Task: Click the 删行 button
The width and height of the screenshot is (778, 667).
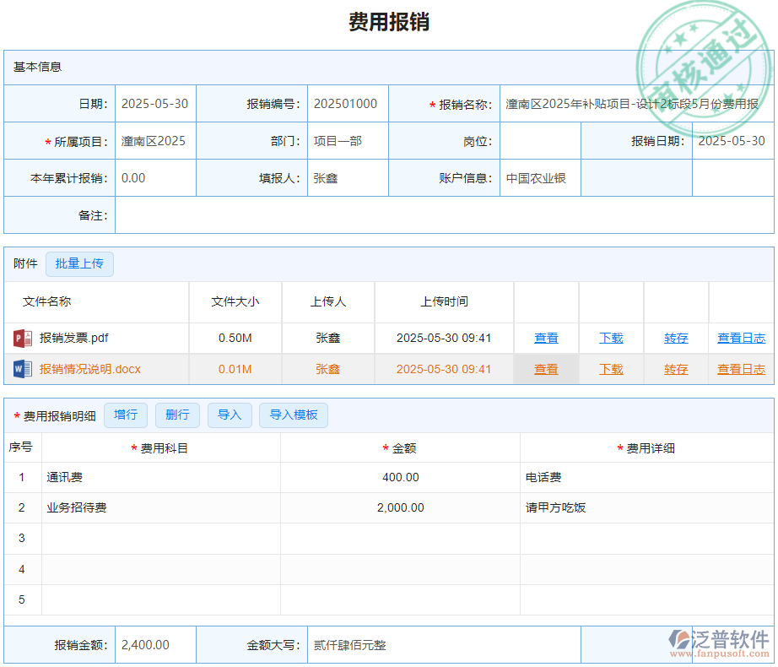Action: 177,415
